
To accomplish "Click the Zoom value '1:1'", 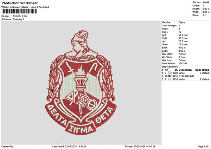I will 204,15.
